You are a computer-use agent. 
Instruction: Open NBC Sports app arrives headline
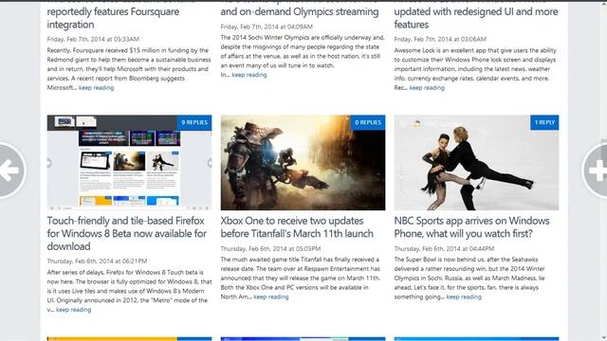click(471, 227)
